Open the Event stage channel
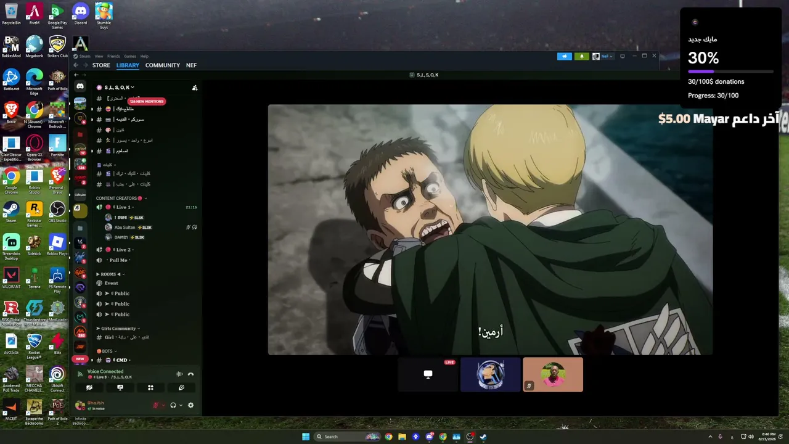This screenshot has height=444, width=789. click(x=145, y=283)
